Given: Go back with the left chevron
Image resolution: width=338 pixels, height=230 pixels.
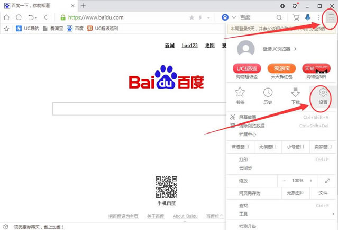Looking at the screenshot, I should [45, 17].
